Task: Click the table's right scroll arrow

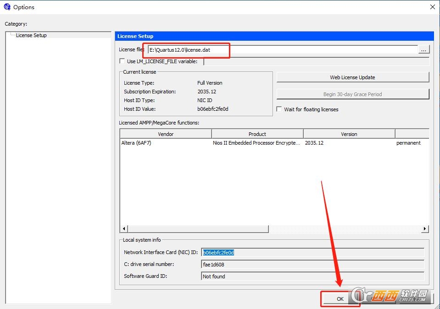Action: (x=425, y=229)
